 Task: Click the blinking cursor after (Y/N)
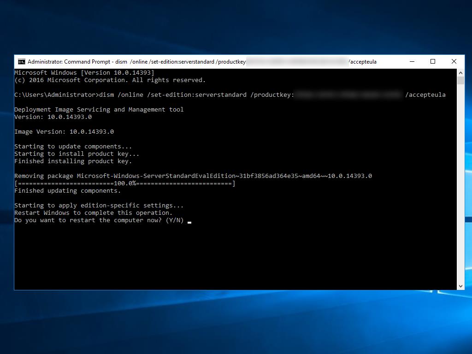189,221
